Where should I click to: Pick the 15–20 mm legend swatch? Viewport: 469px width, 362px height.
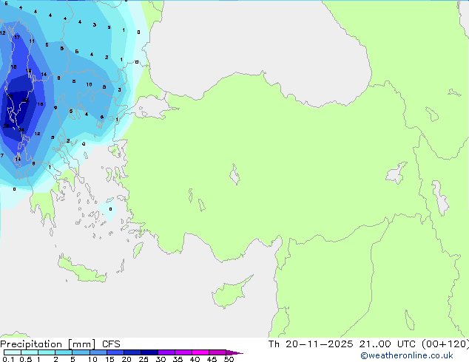115,352
